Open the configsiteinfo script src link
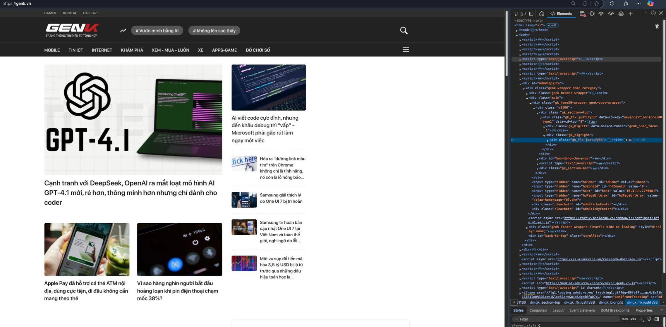 click(593, 220)
